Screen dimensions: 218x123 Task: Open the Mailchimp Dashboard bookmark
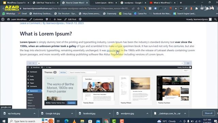click(41, 14)
